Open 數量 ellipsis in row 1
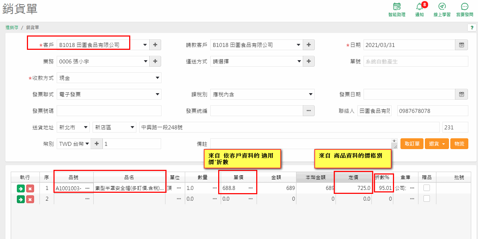The image size is (478, 239). [215, 188]
